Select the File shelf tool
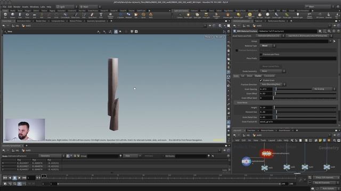The width and height of the screenshot is (341, 191). pos(136,15)
